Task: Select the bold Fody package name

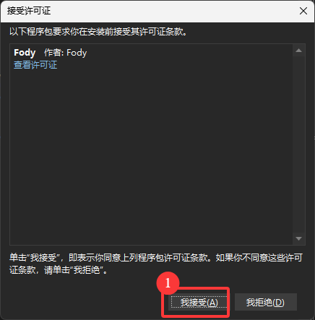Action: [x=25, y=53]
